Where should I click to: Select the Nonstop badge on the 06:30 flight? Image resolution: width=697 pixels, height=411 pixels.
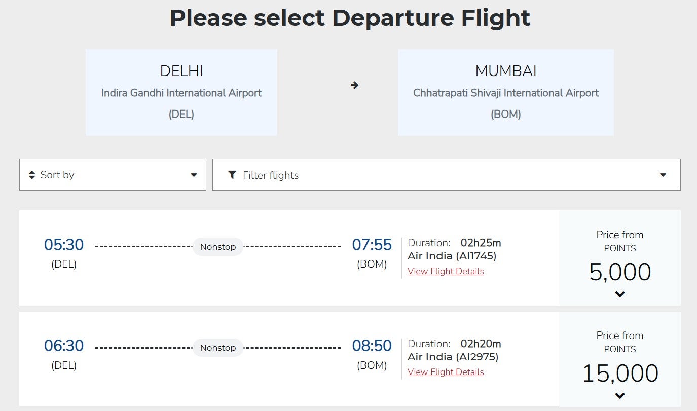point(218,348)
